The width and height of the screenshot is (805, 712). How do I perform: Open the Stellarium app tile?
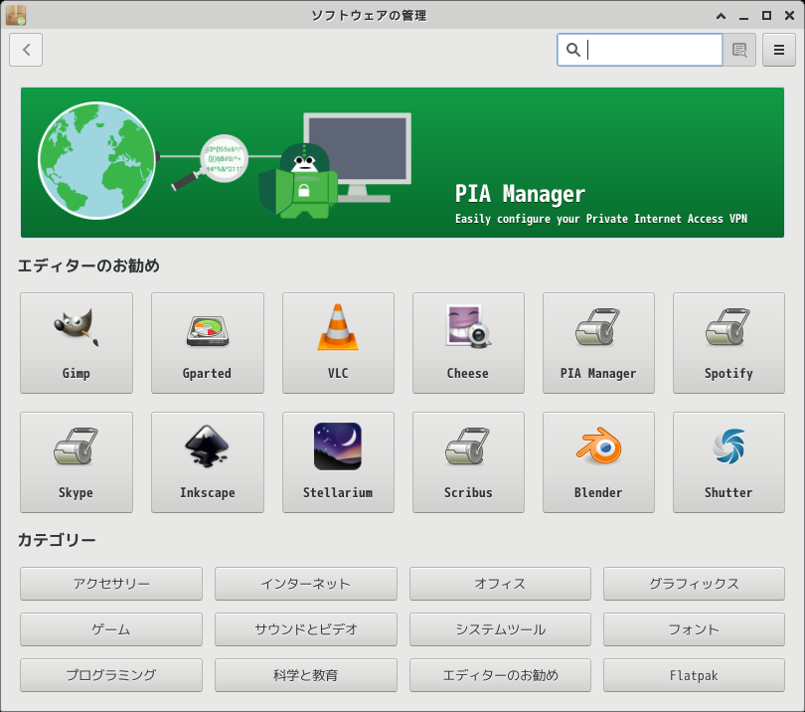[338, 462]
